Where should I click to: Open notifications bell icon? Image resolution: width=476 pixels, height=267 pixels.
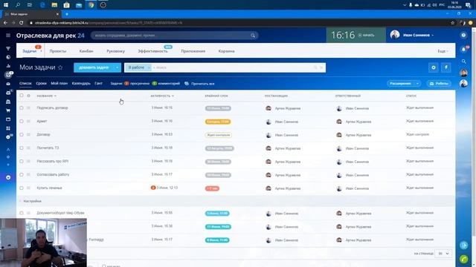tap(463, 50)
